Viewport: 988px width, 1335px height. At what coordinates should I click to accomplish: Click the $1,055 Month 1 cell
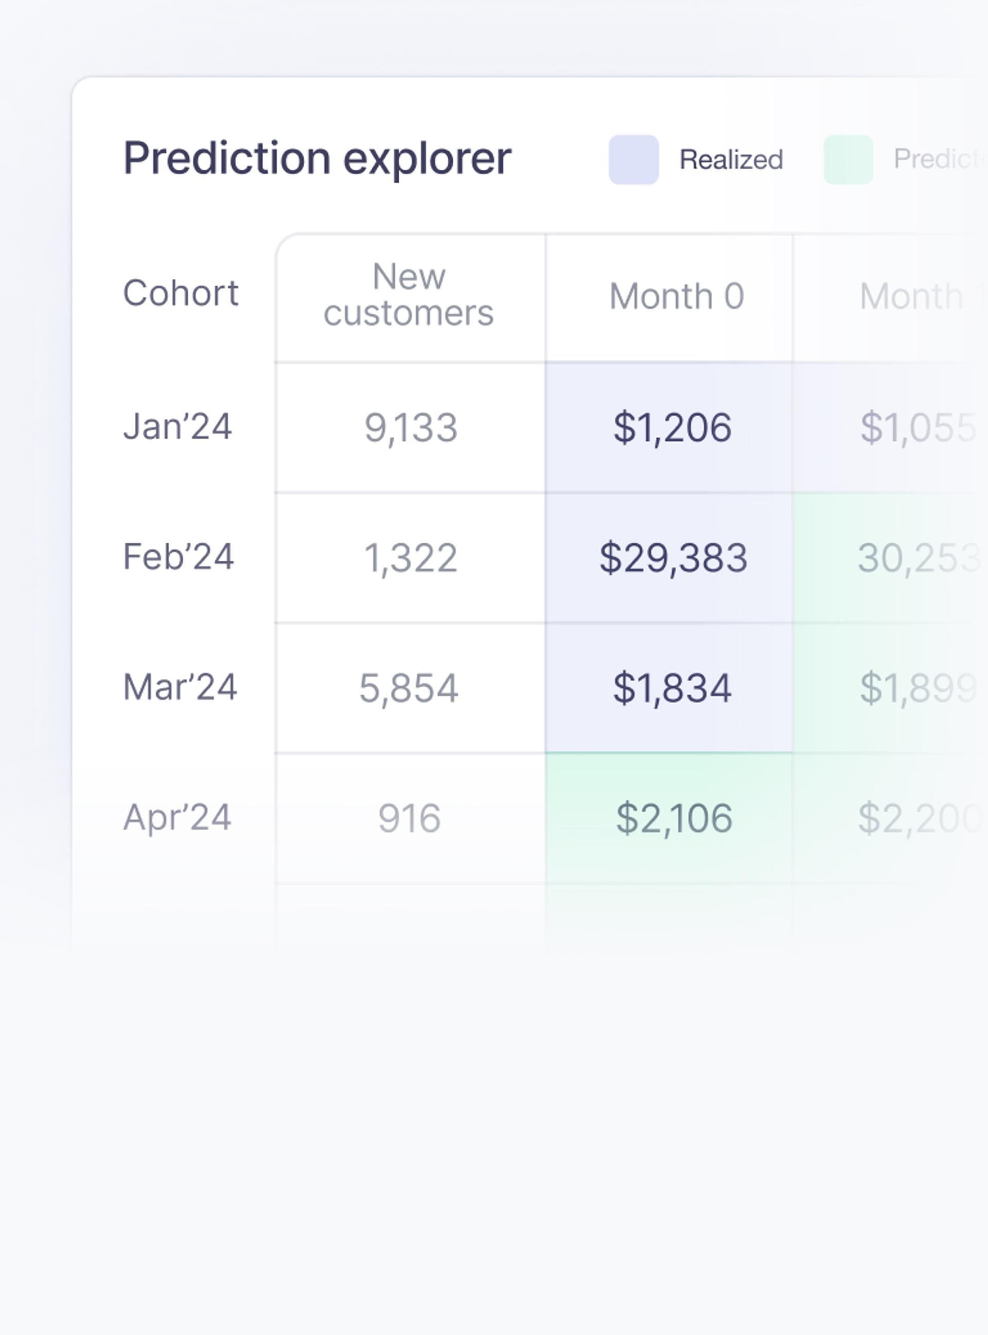click(x=891, y=428)
